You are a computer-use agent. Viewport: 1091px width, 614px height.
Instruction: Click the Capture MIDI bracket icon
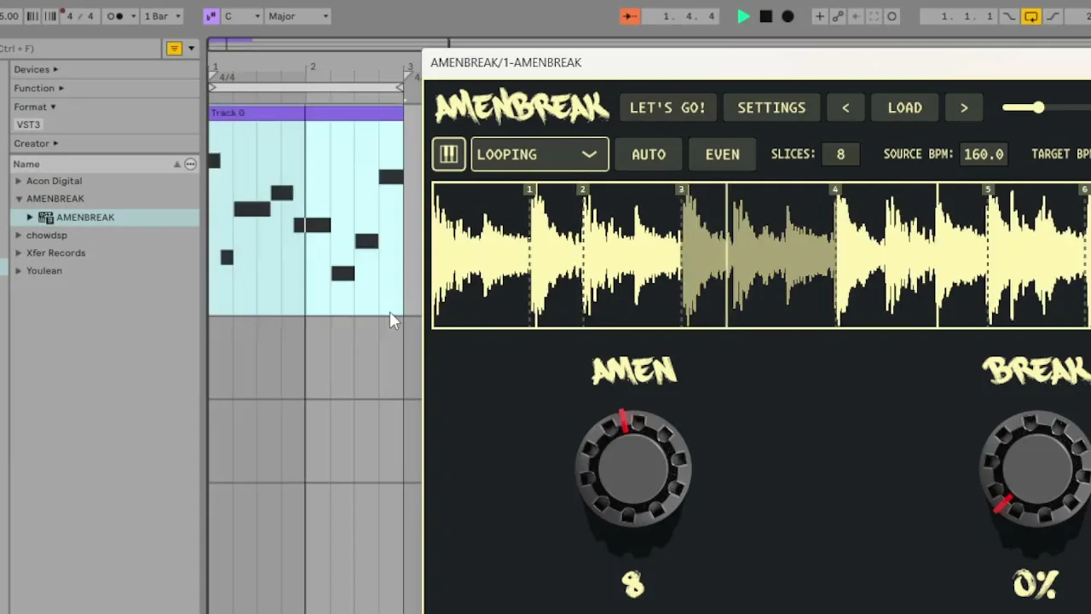click(874, 16)
